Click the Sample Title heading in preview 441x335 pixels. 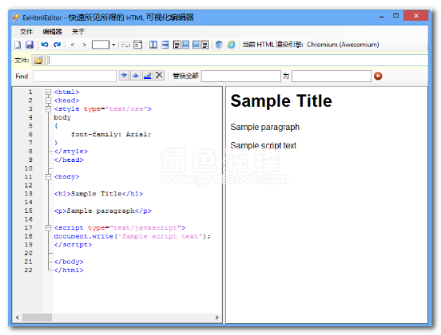click(x=281, y=100)
